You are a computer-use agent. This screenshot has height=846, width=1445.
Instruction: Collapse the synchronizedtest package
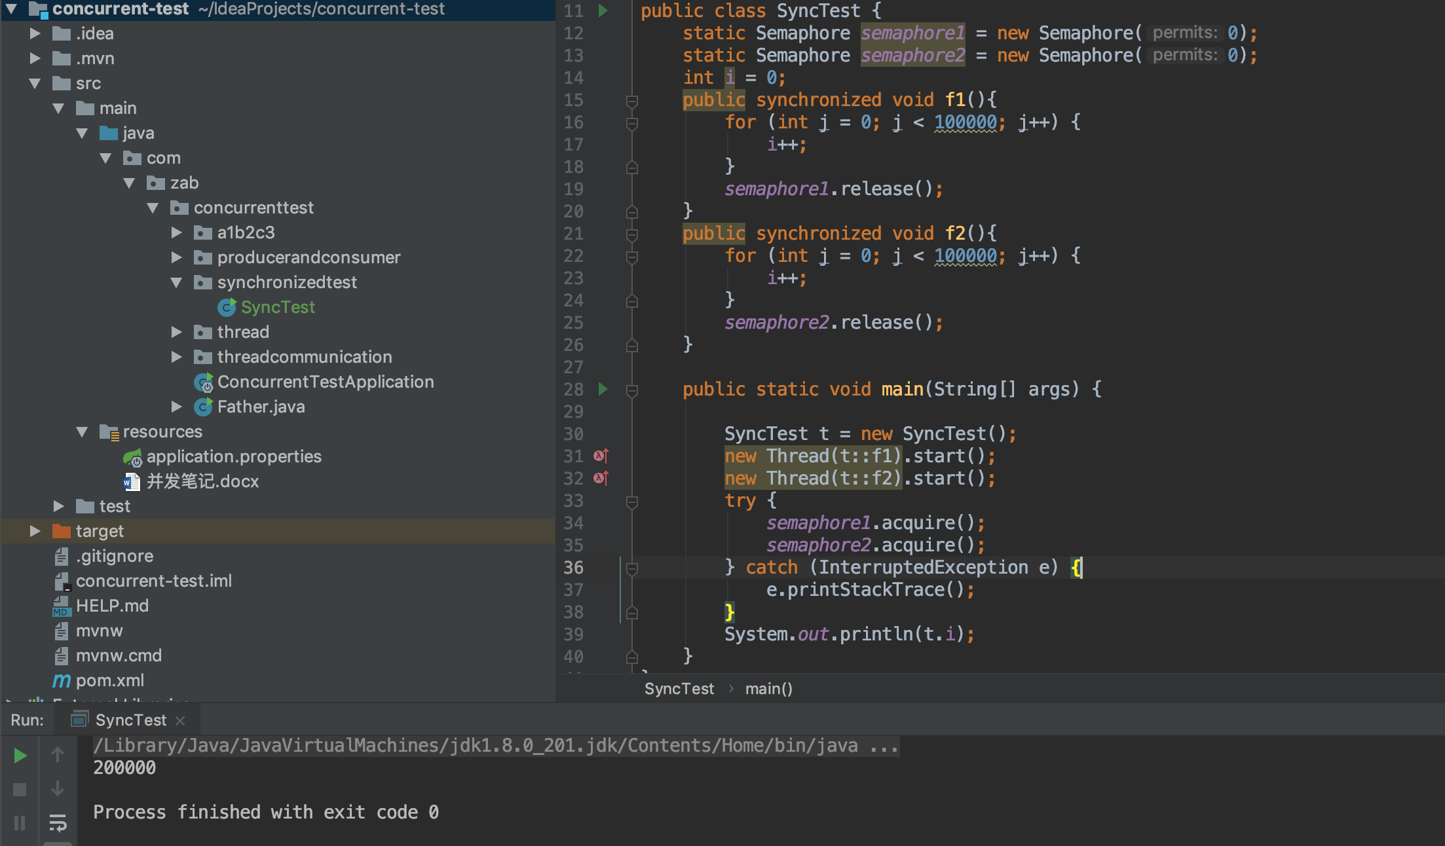(x=176, y=282)
